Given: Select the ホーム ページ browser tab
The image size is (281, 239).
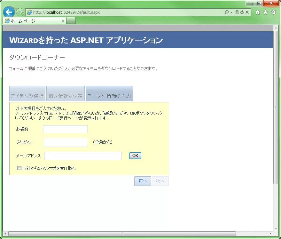Looking at the screenshot, I should pyautogui.click(x=34, y=21).
